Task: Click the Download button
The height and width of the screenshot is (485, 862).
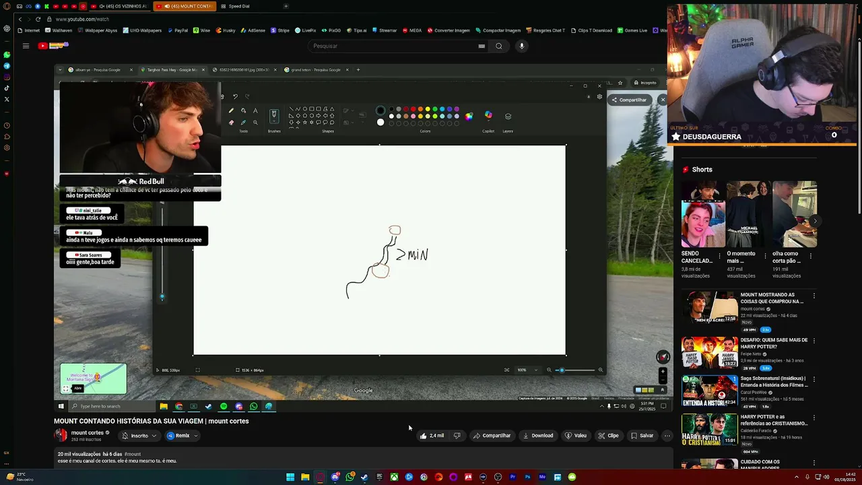Action: pyautogui.click(x=538, y=436)
